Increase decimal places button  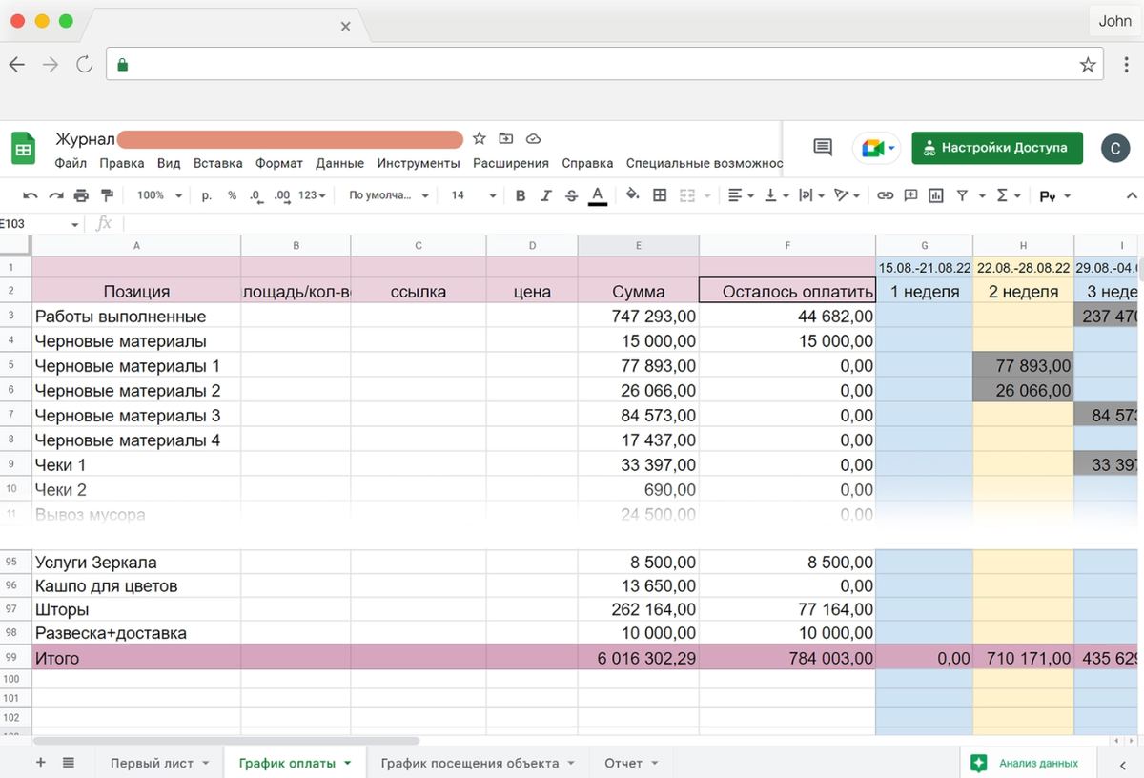tap(281, 195)
